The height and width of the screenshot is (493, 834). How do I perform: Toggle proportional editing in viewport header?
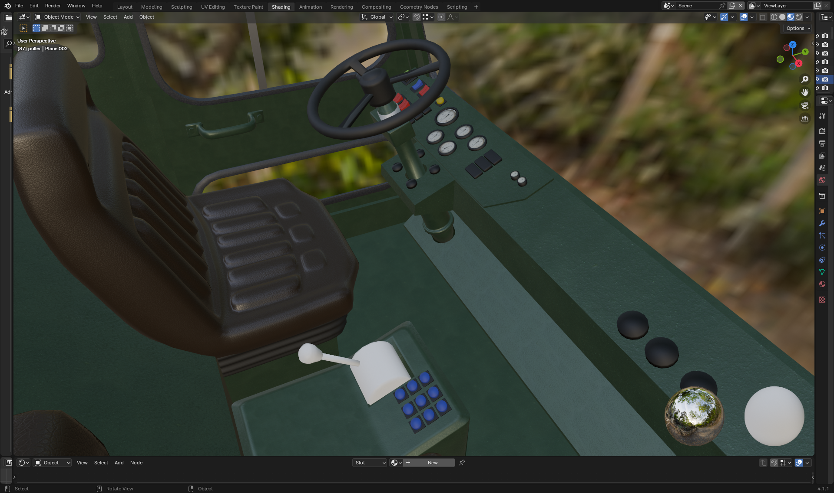click(441, 17)
